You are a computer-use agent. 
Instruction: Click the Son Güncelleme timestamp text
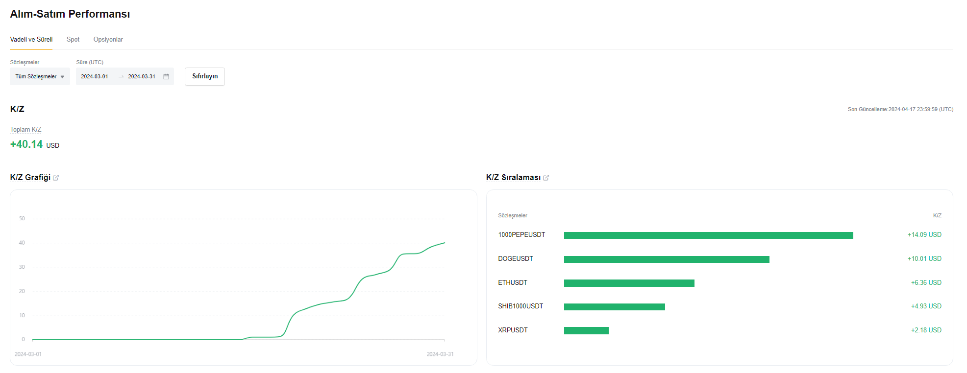pyautogui.click(x=900, y=110)
